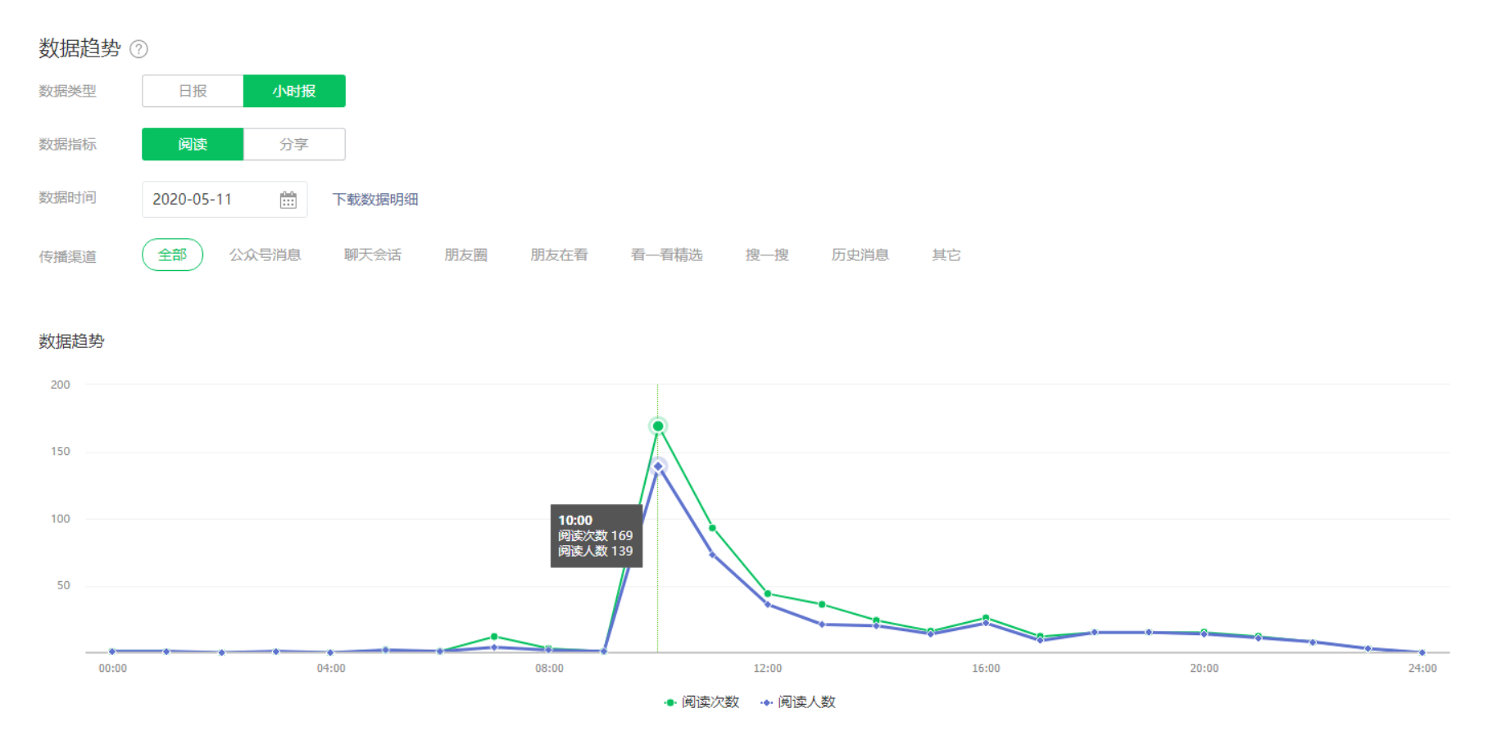Filter by 搜一搜 channel
The height and width of the screenshot is (735, 1498).
coord(766,255)
